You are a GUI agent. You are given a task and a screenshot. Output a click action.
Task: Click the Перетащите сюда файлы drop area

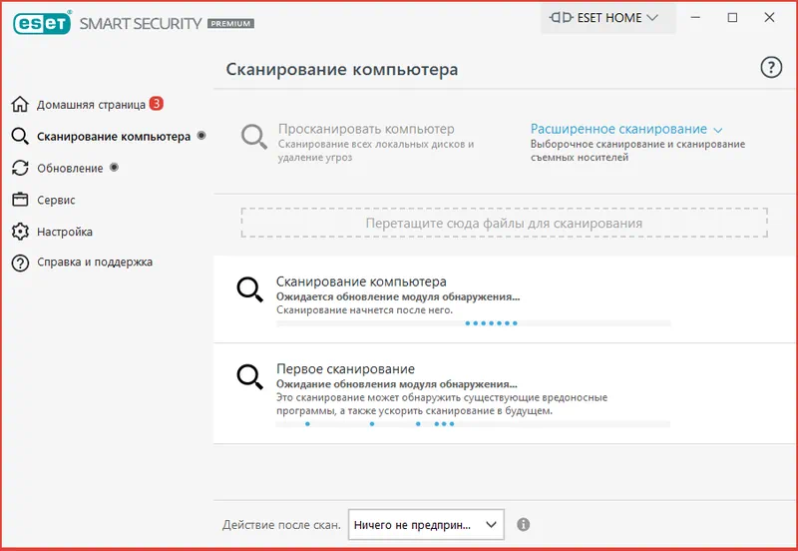504,223
